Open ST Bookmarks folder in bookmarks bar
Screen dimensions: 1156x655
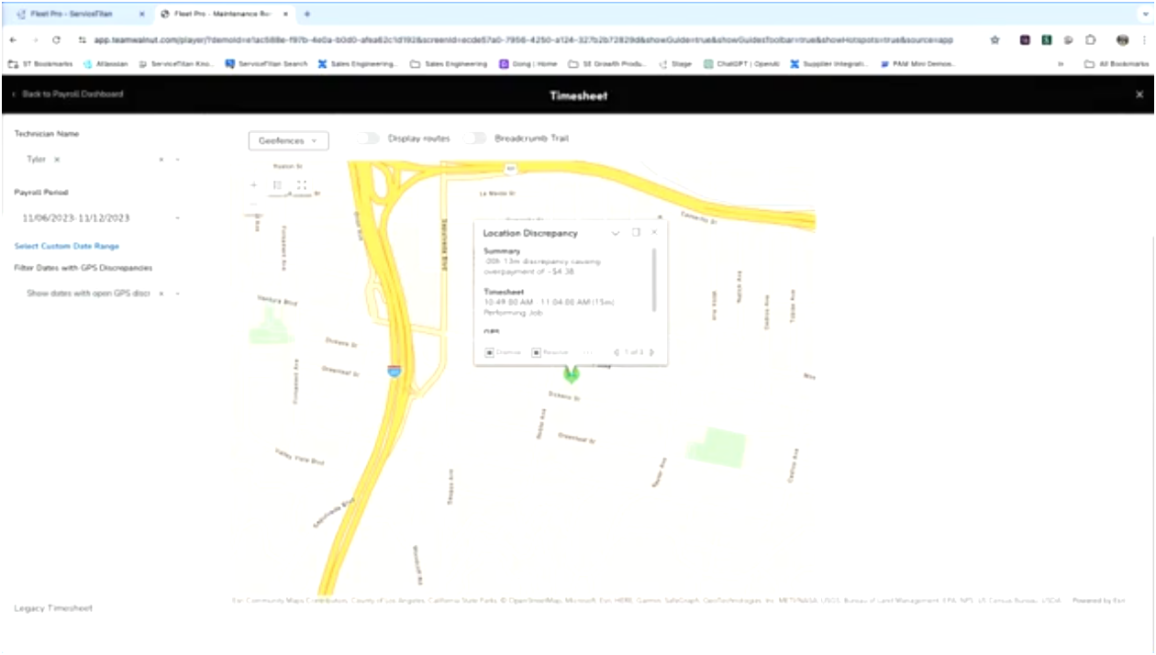[40, 64]
